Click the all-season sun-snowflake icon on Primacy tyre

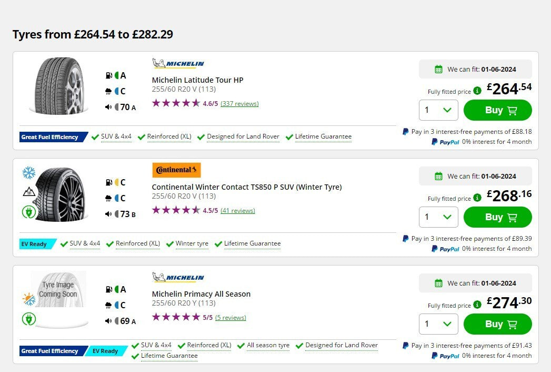pyautogui.click(x=28, y=299)
